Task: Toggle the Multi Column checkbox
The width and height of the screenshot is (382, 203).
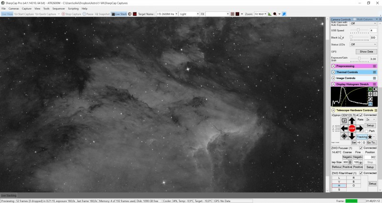Action: click(354, 19)
